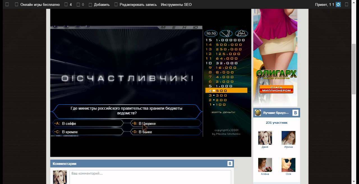Screen dimensions: 359x184
Task: Click the page vertical scrollbar thumb
Action: pos(354,69)
